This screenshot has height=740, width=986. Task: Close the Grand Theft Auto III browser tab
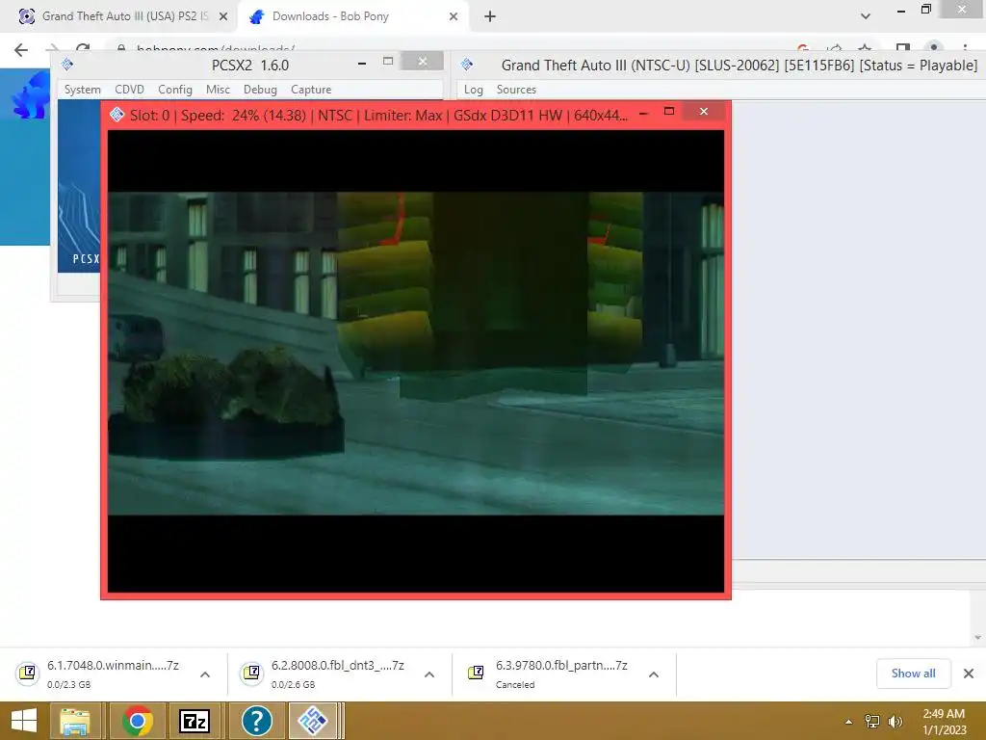[223, 16]
